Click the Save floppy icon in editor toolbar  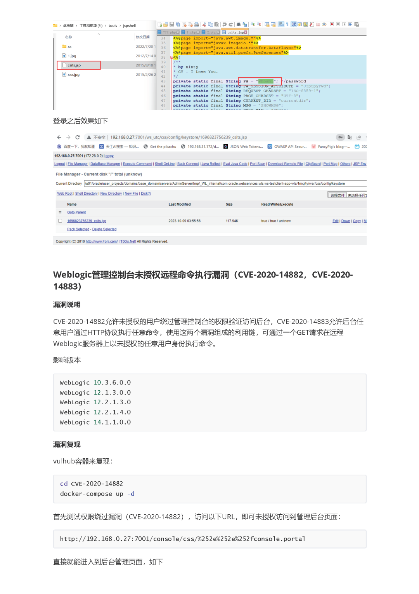172,24
